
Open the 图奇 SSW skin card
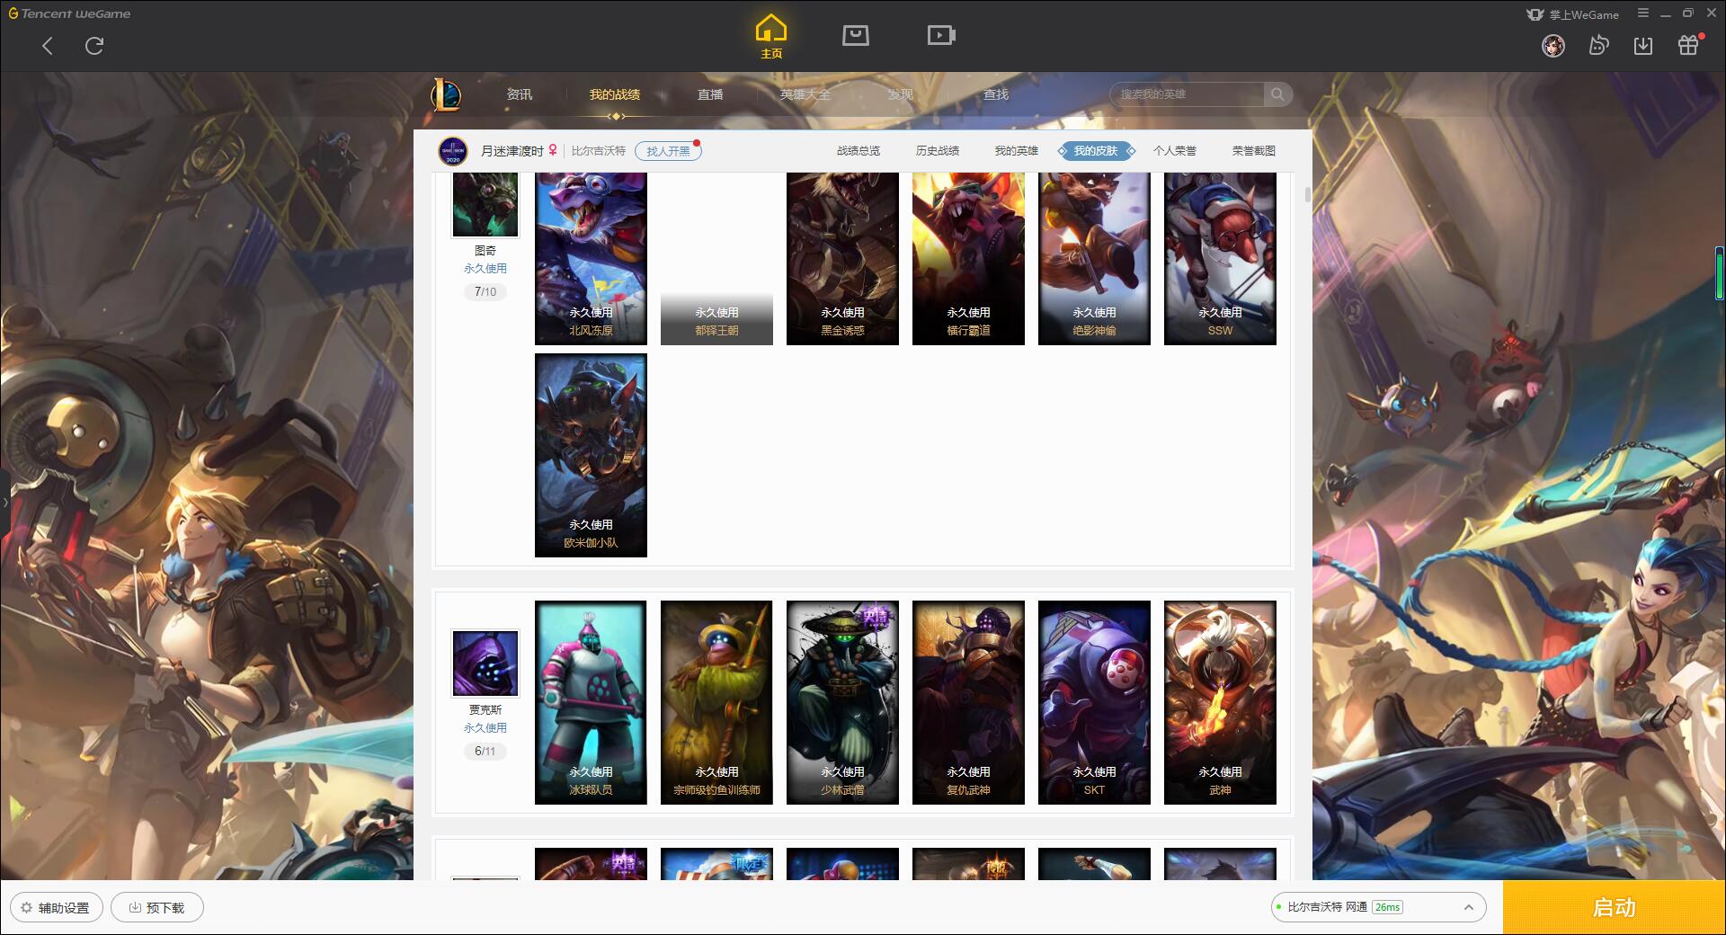click(1220, 259)
